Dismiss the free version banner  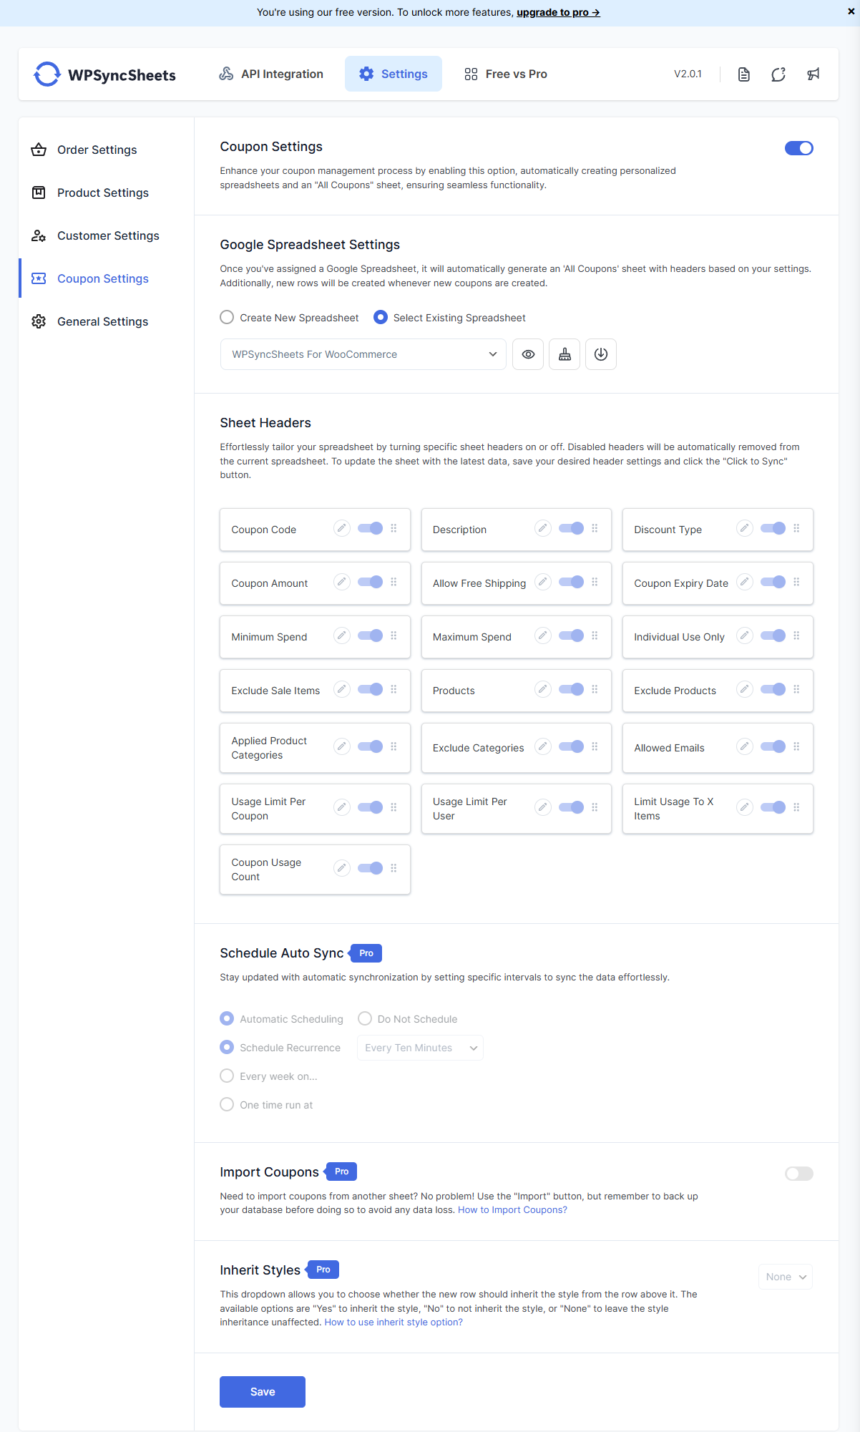coord(851,11)
